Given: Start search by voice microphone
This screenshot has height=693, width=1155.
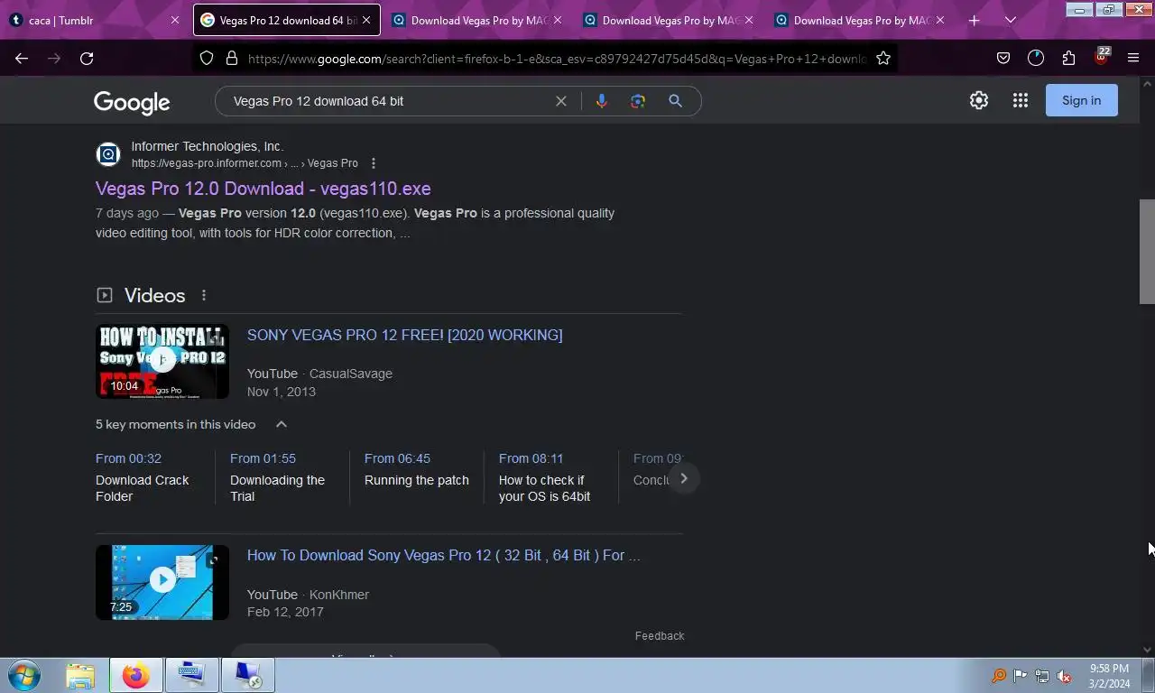Looking at the screenshot, I should tap(601, 101).
